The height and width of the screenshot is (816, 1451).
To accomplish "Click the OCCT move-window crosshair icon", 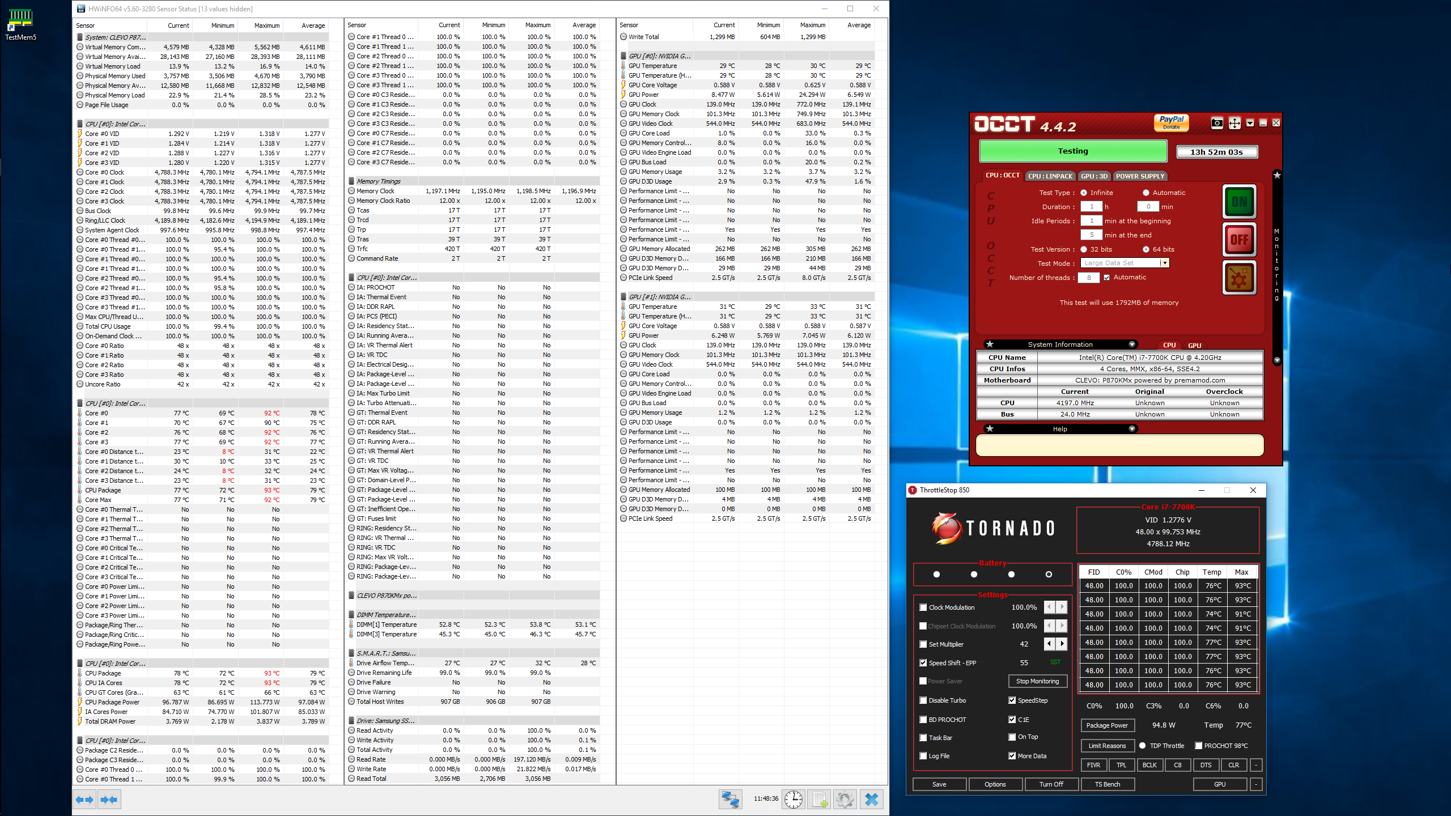I will pyautogui.click(x=1234, y=123).
